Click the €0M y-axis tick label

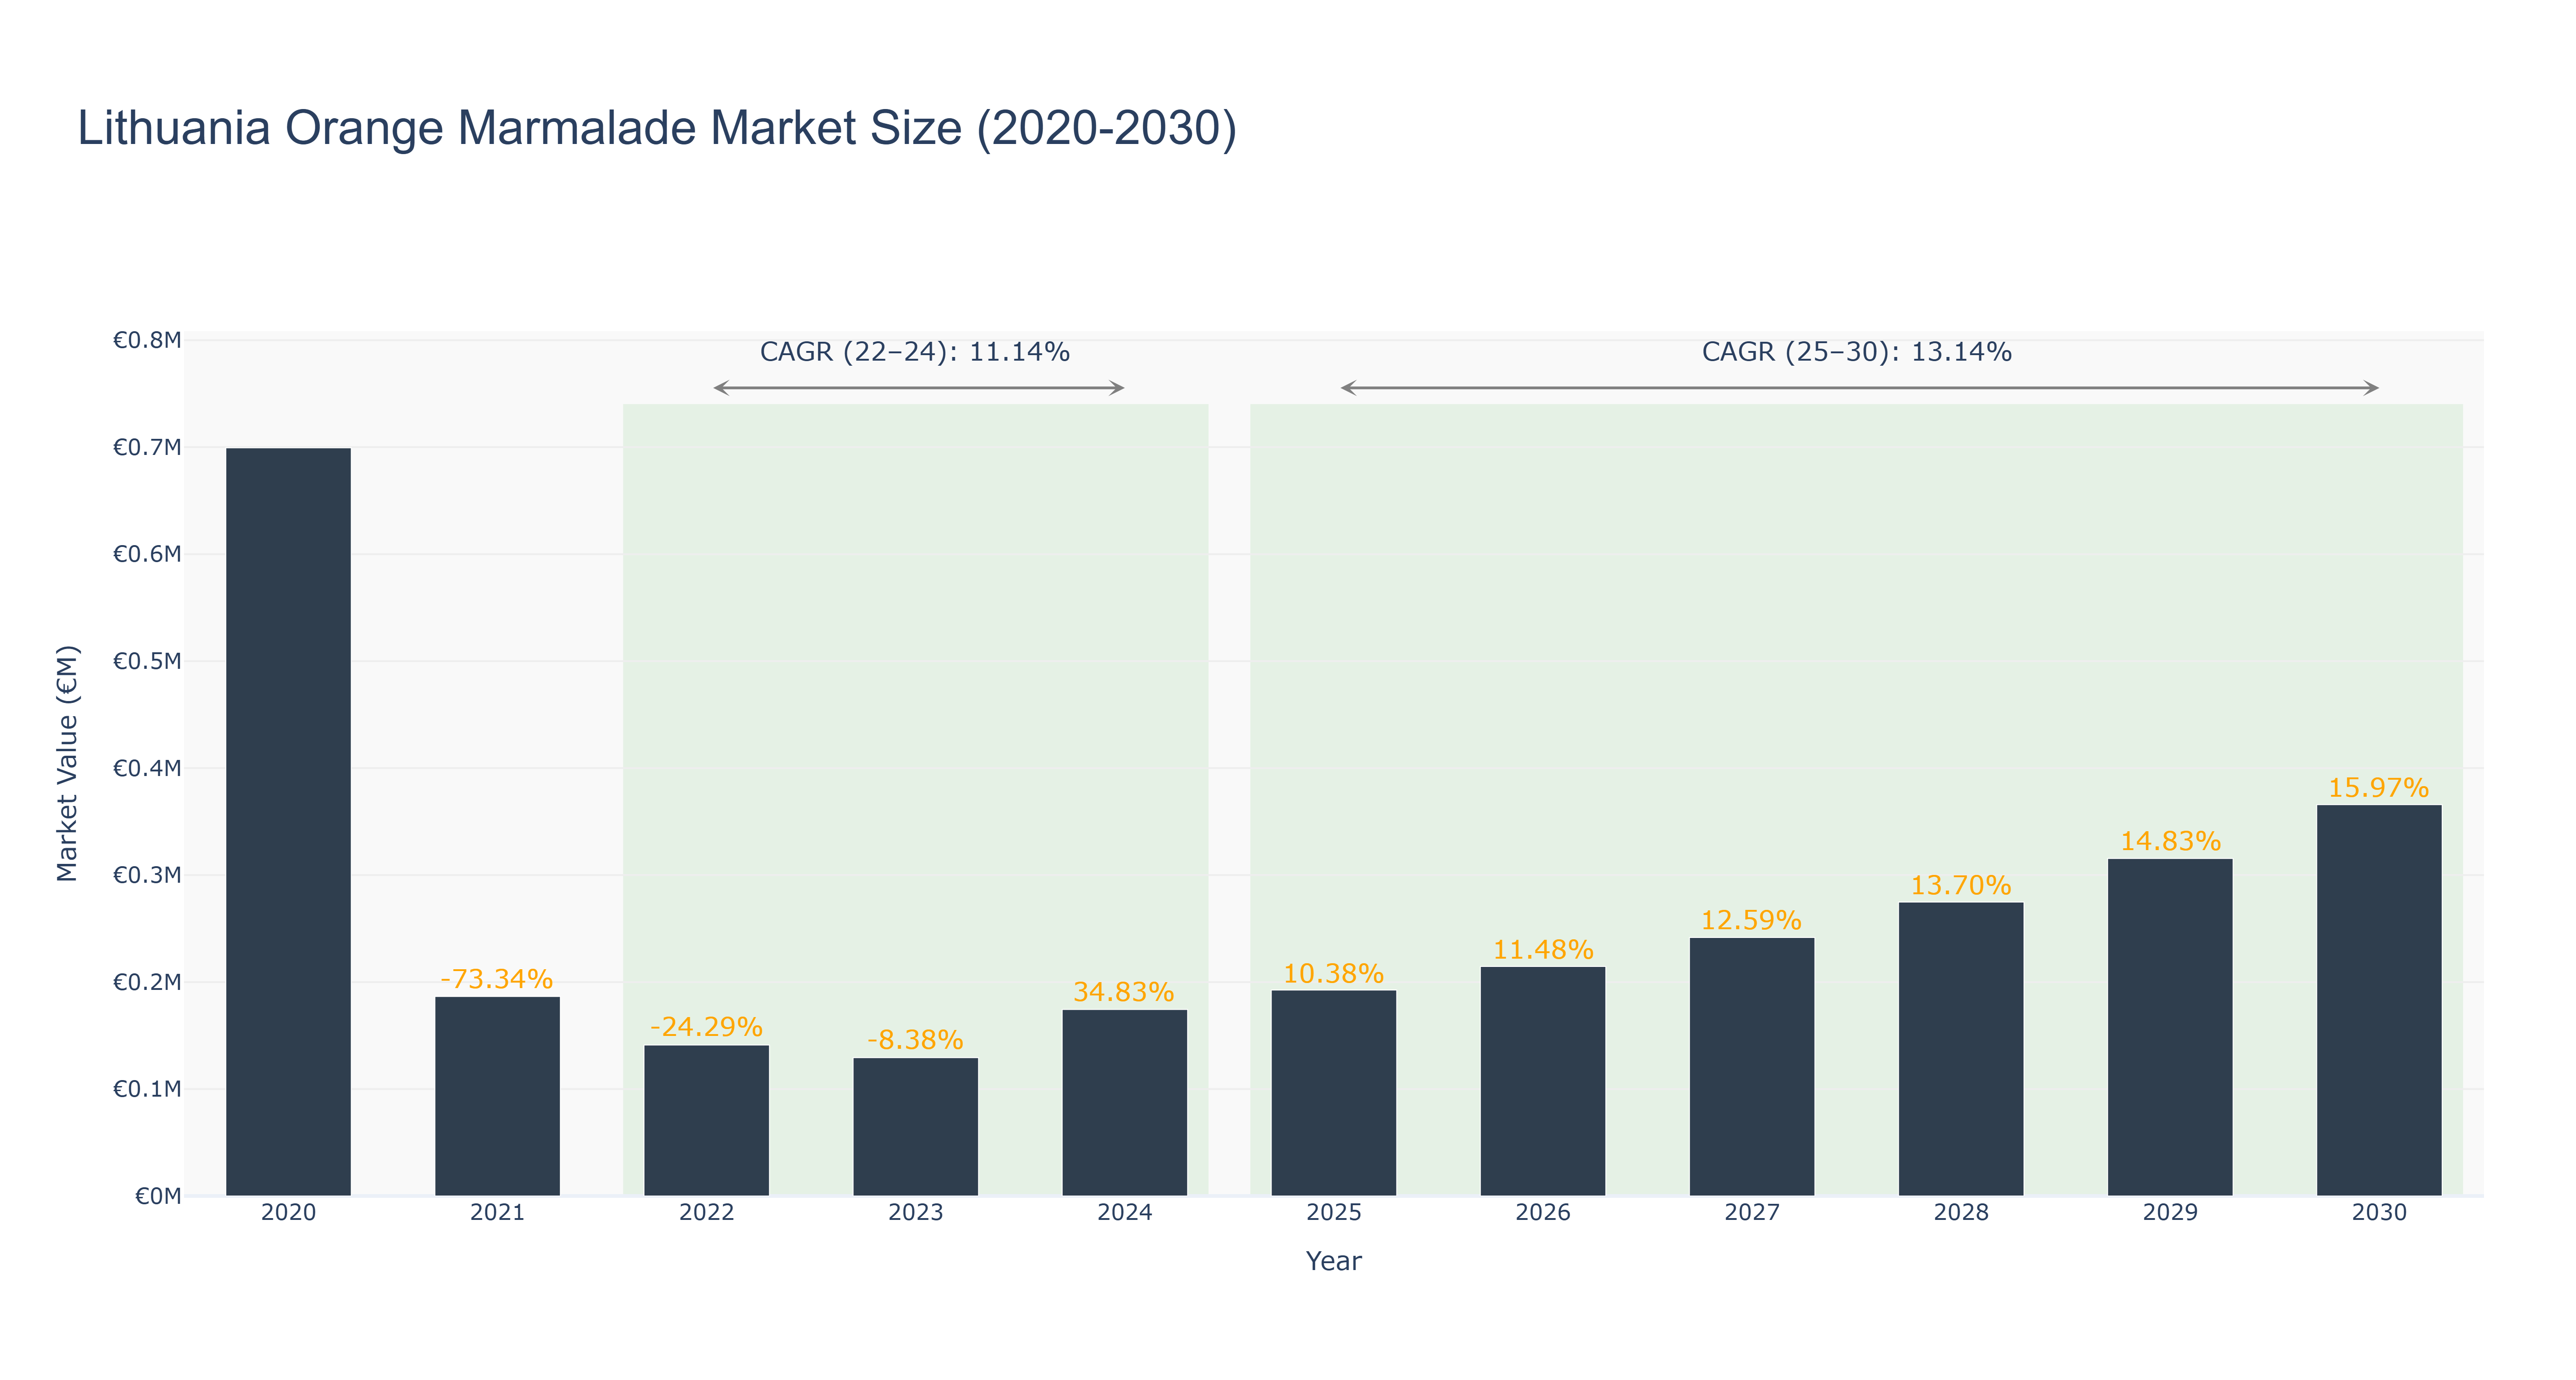tap(158, 1197)
